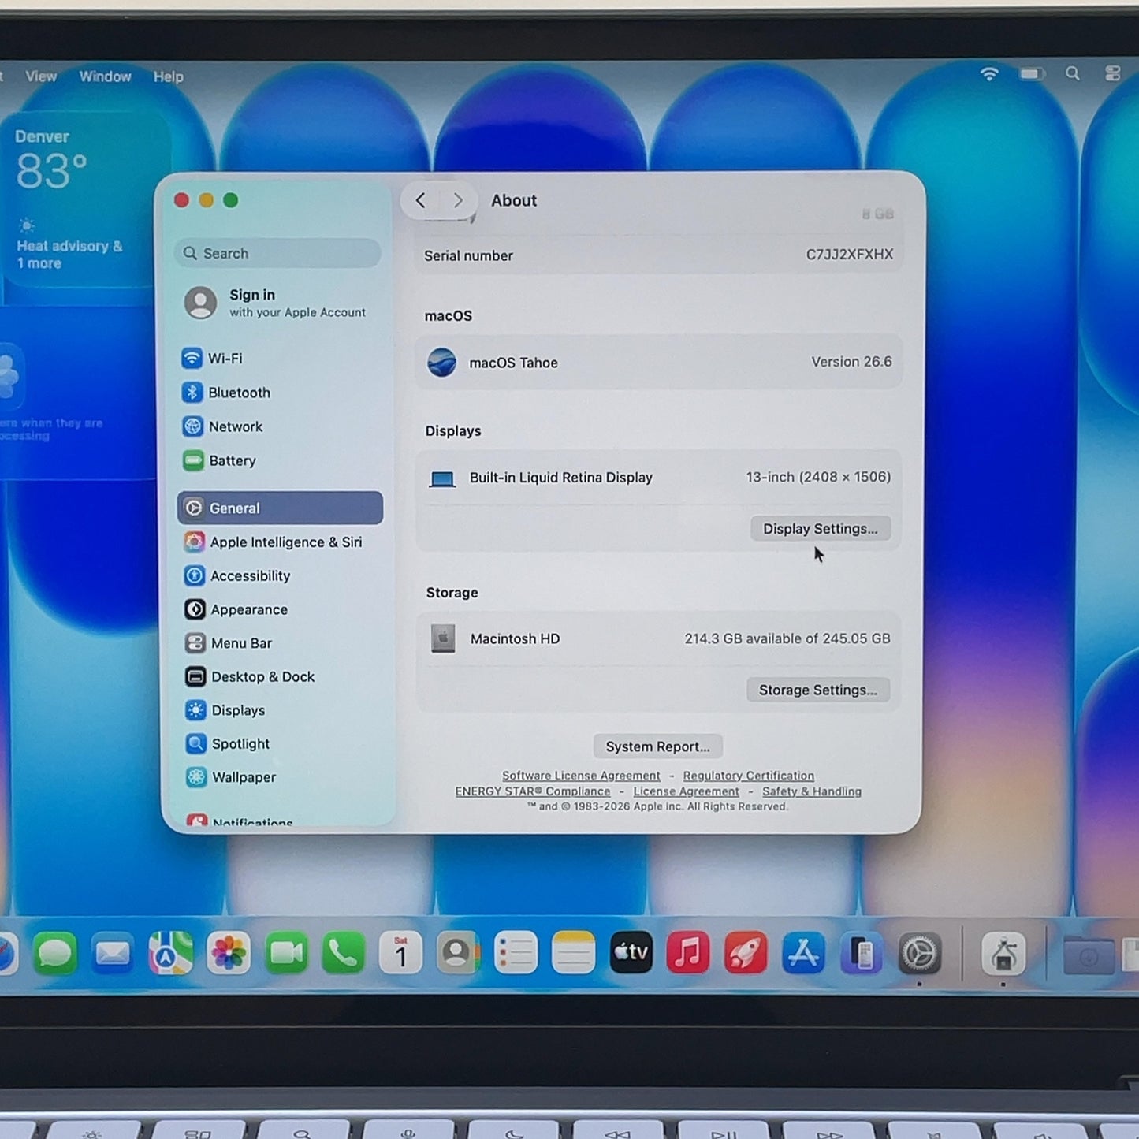The height and width of the screenshot is (1139, 1139).
Task: Click the System Report... button
Action: (x=657, y=746)
